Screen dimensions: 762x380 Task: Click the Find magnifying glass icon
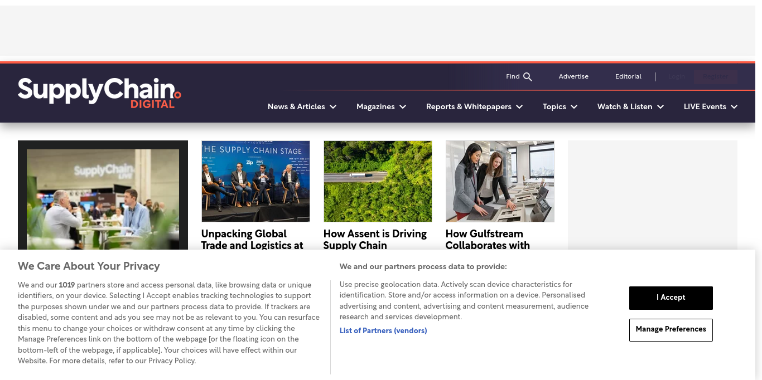[x=528, y=77]
